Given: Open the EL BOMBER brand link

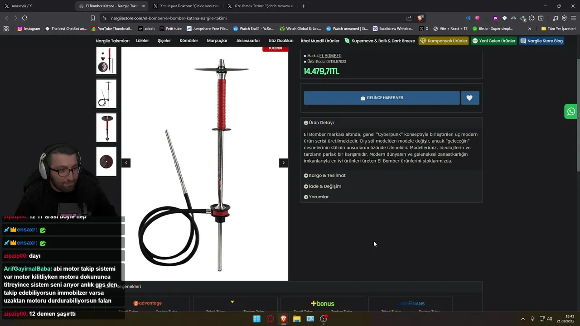Looking at the screenshot, I should click(x=330, y=56).
